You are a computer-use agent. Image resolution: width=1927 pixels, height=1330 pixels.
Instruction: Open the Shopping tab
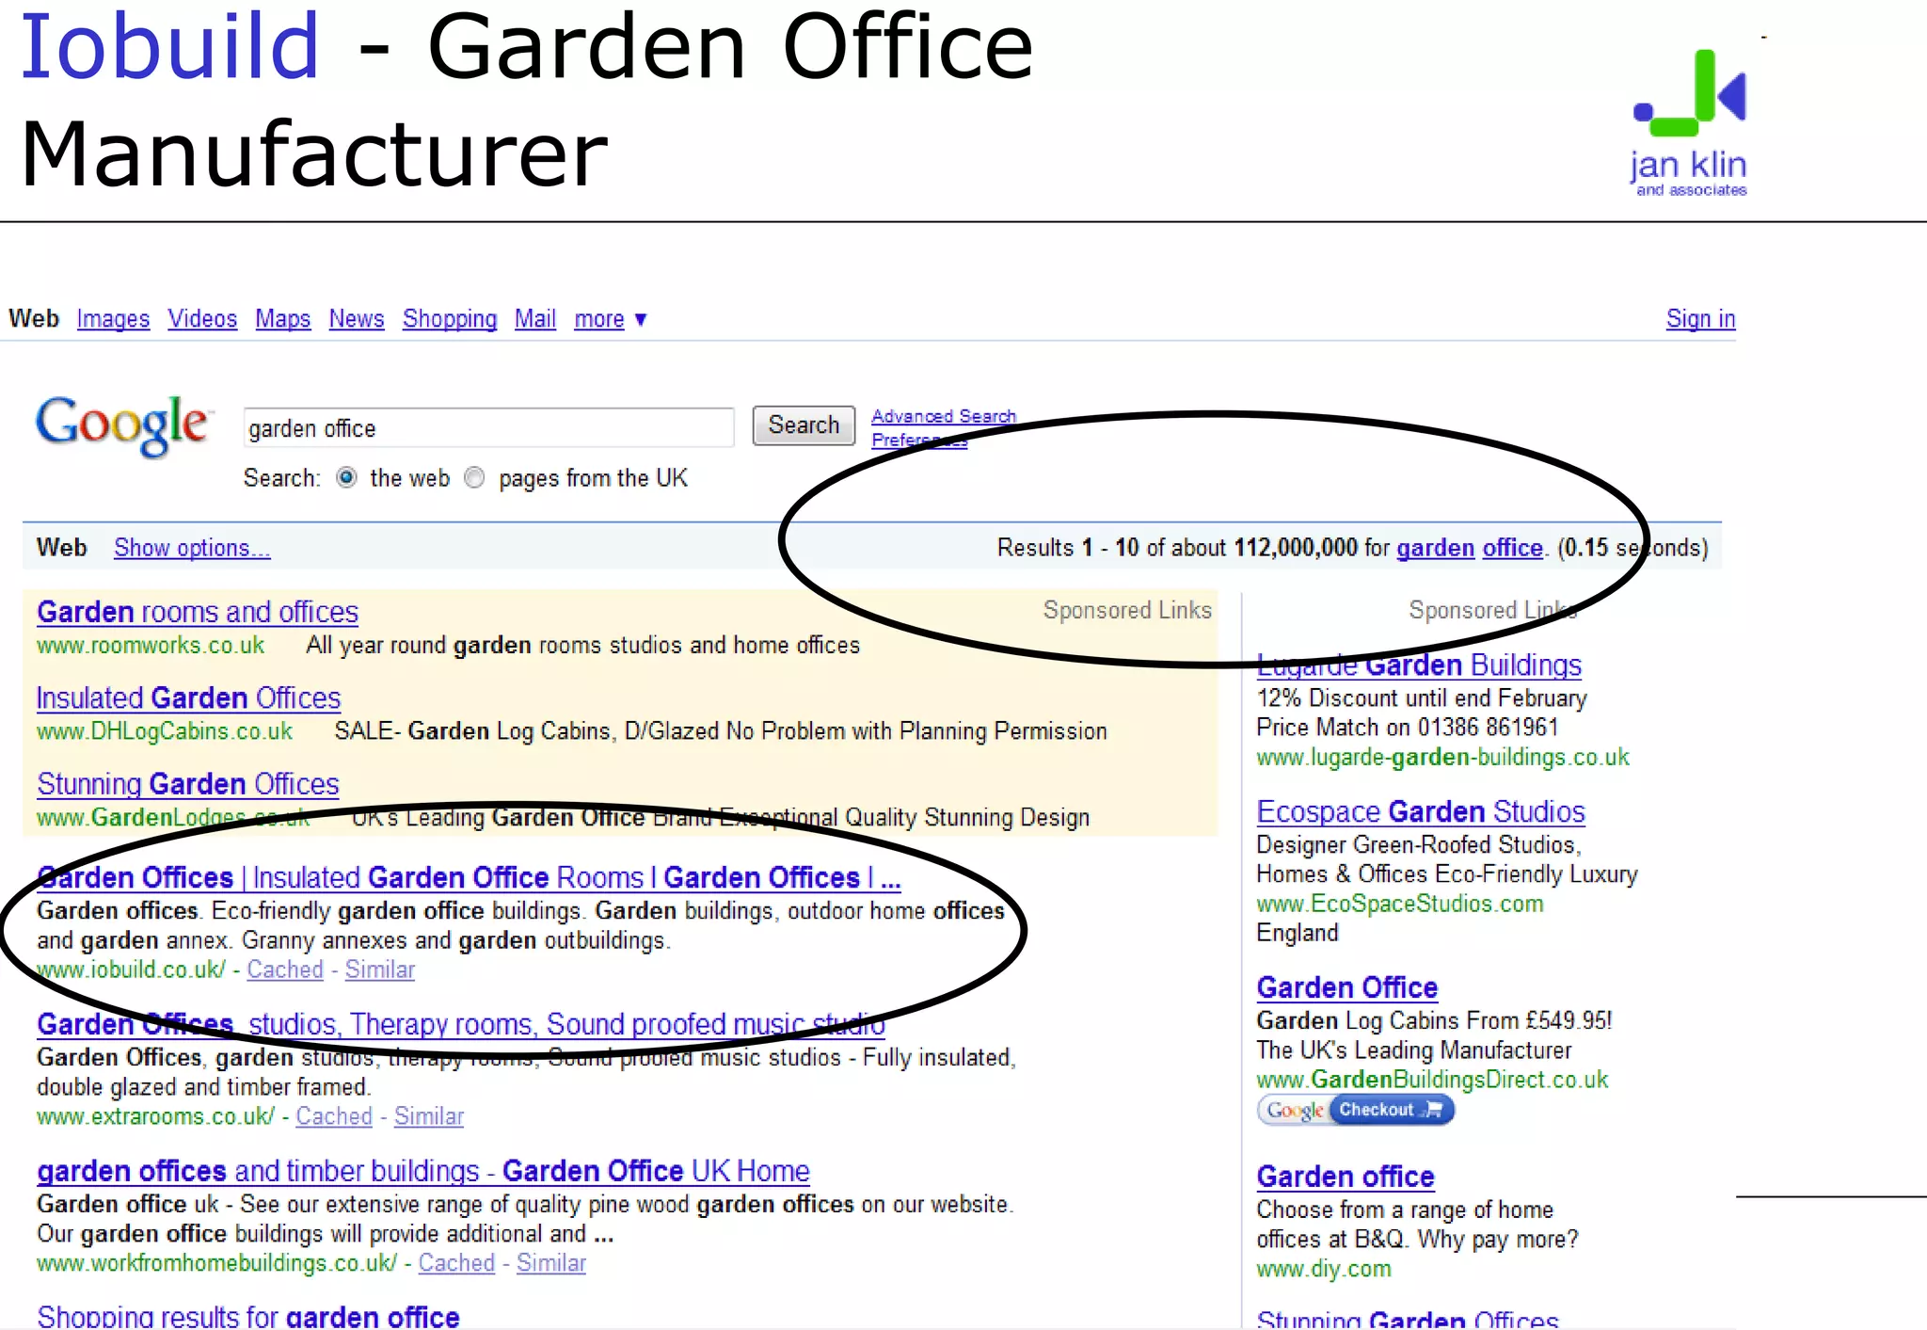click(x=450, y=319)
